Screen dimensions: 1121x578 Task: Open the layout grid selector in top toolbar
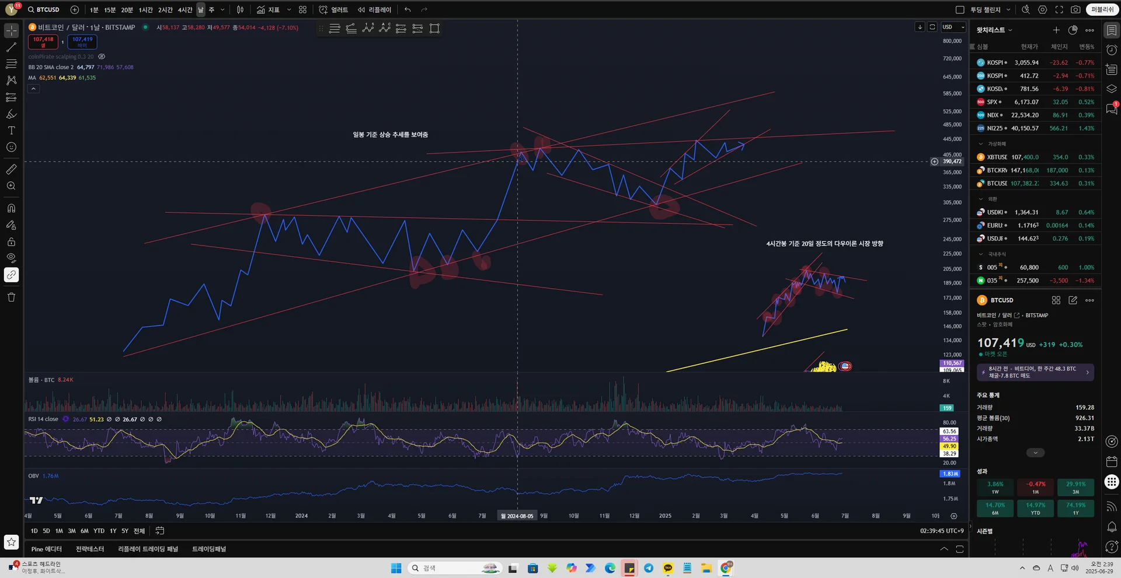(302, 10)
